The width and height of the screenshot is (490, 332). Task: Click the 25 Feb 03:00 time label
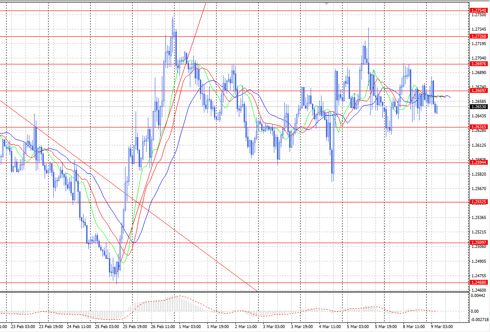click(x=107, y=327)
